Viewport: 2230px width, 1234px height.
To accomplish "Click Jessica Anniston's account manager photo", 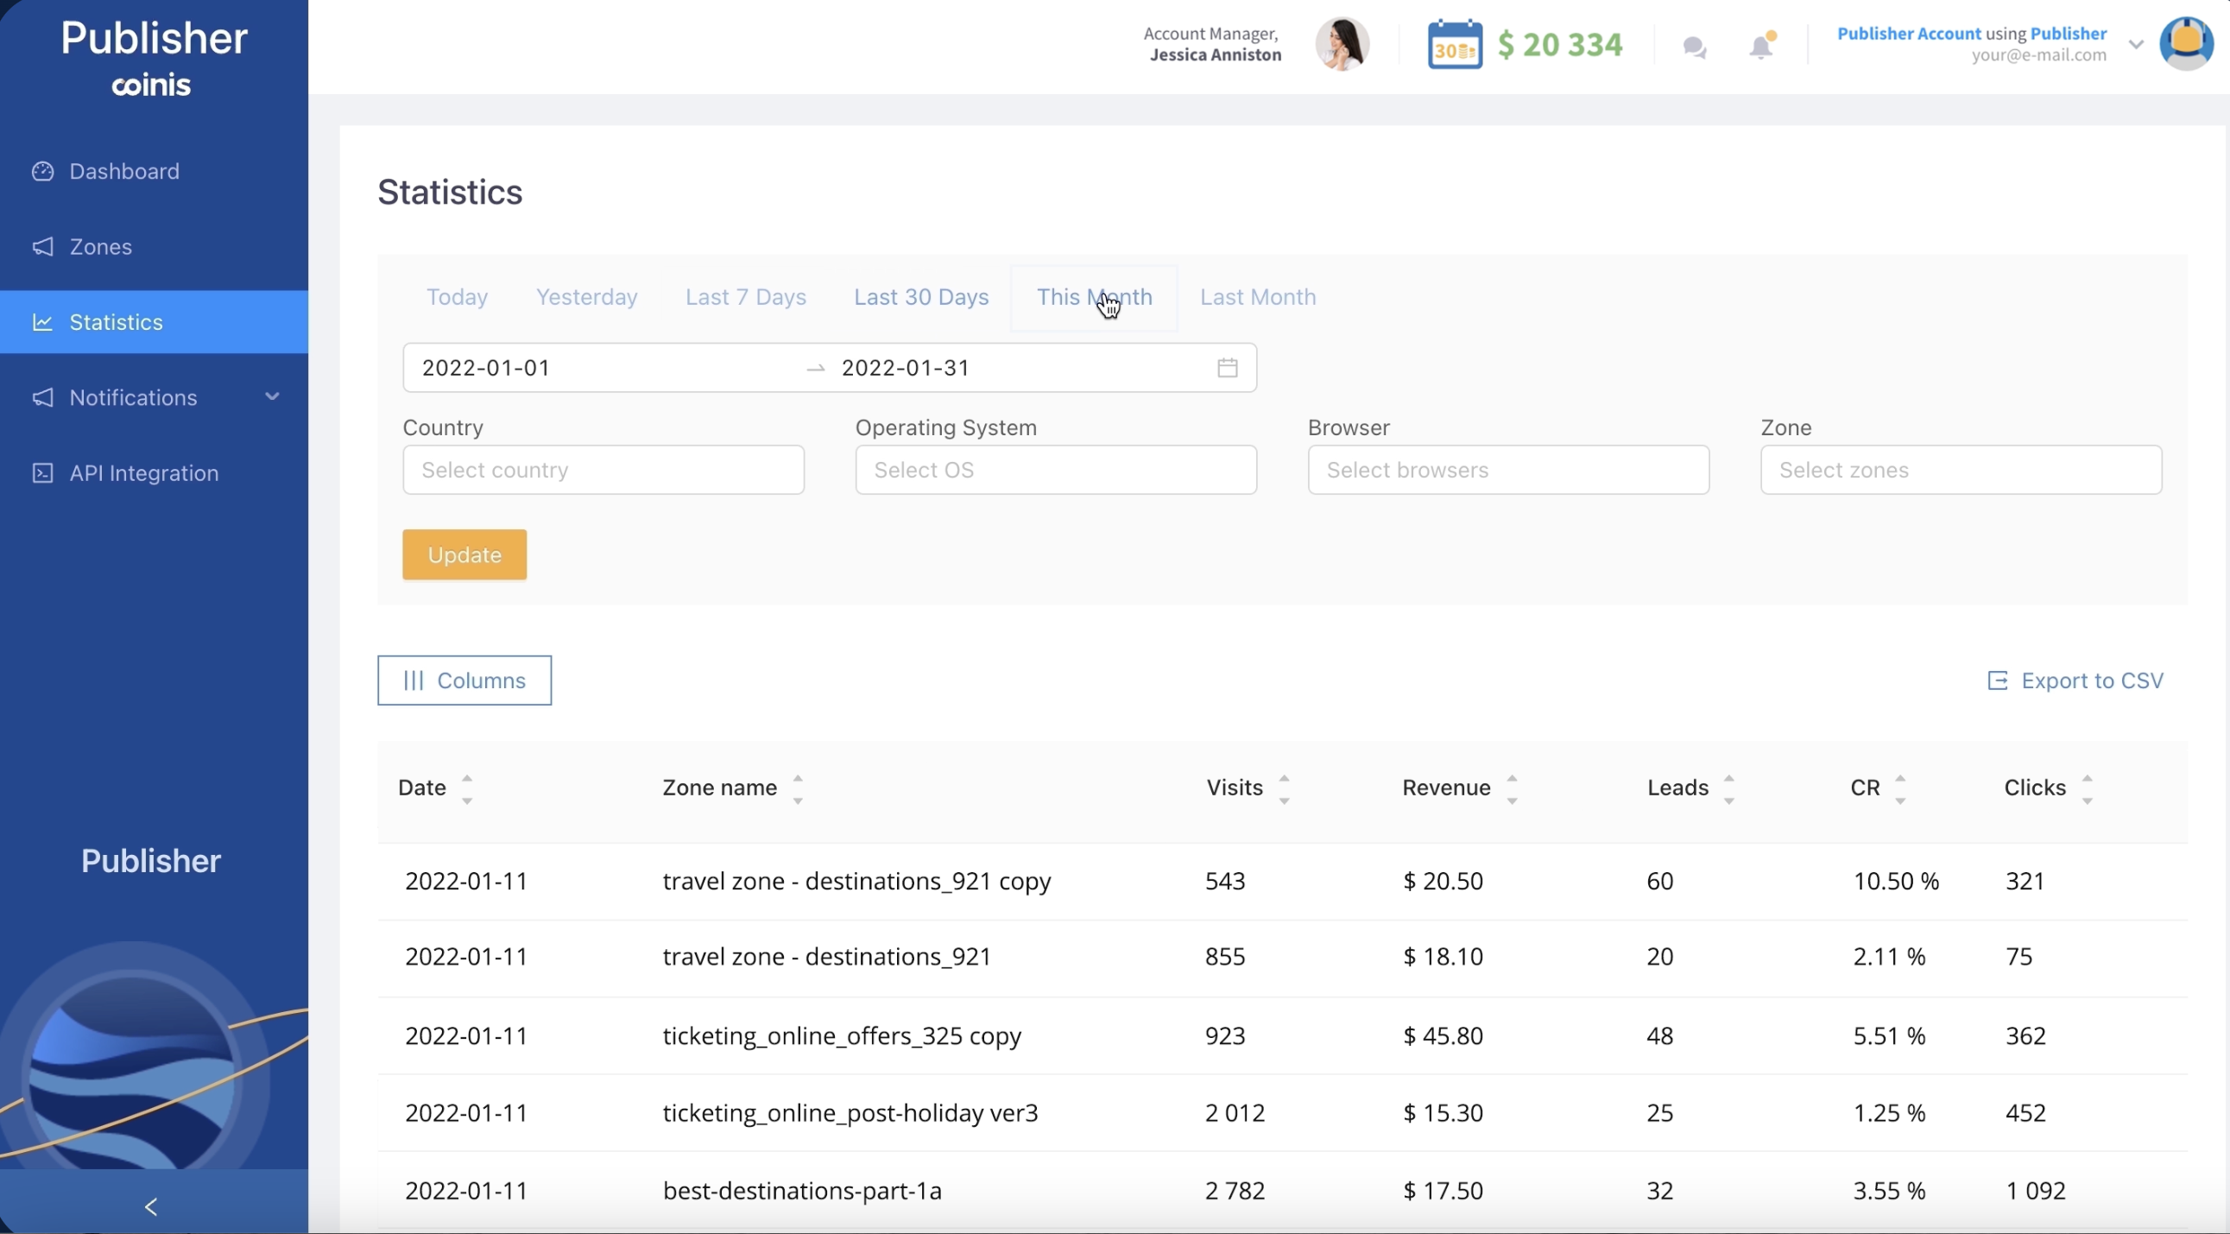I will (1342, 43).
